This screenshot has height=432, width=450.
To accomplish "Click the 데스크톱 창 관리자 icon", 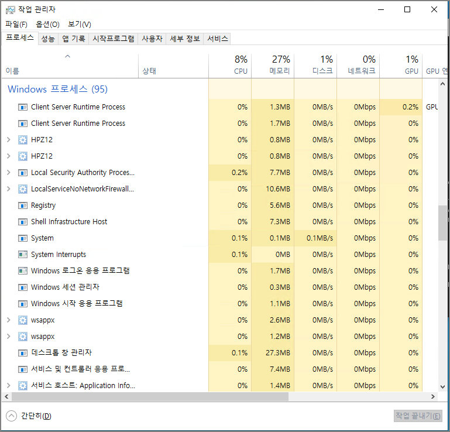I will (23, 353).
